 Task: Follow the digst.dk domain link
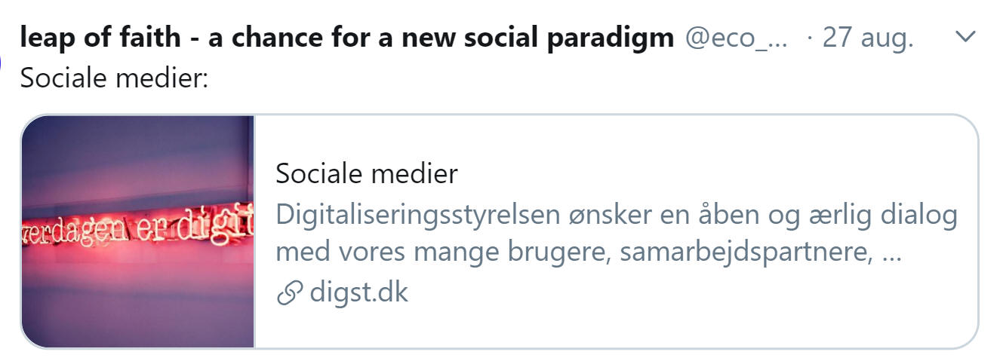click(x=358, y=292)
